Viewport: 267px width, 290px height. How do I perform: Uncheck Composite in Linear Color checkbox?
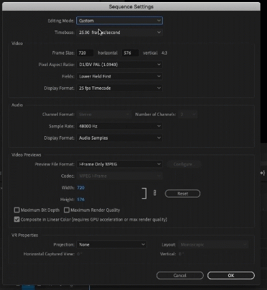click(x=17, y=219)
